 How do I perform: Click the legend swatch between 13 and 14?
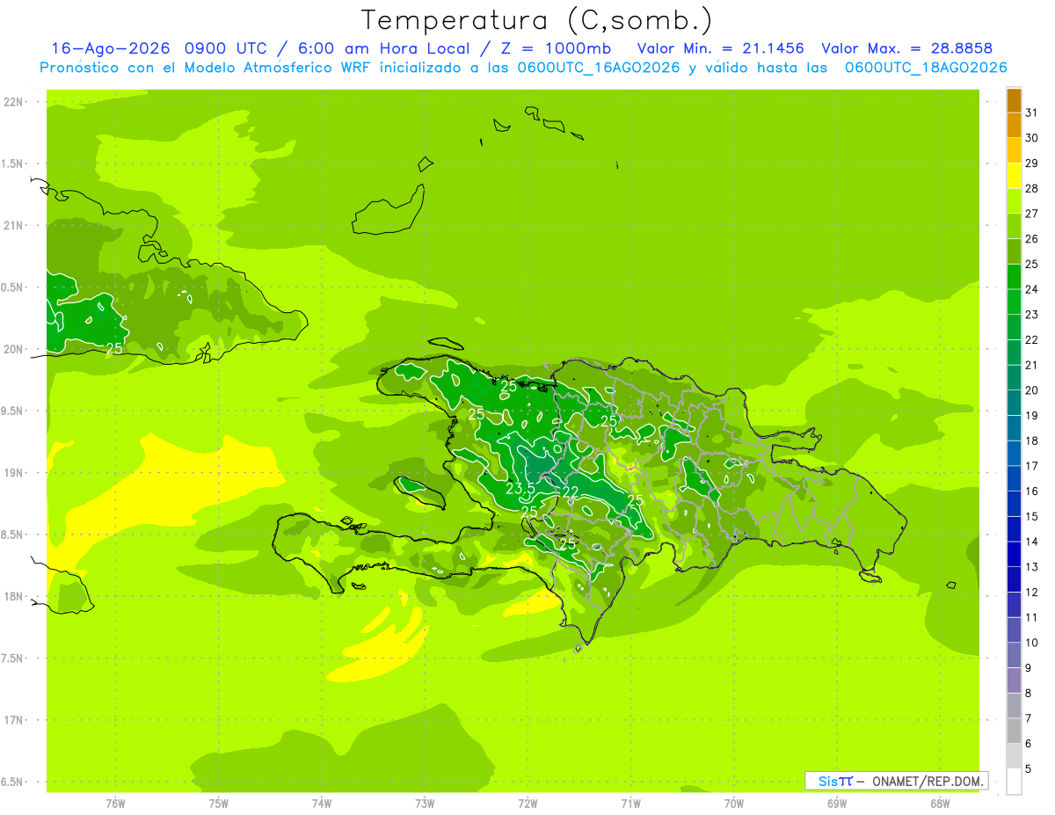click(1014, 554)
